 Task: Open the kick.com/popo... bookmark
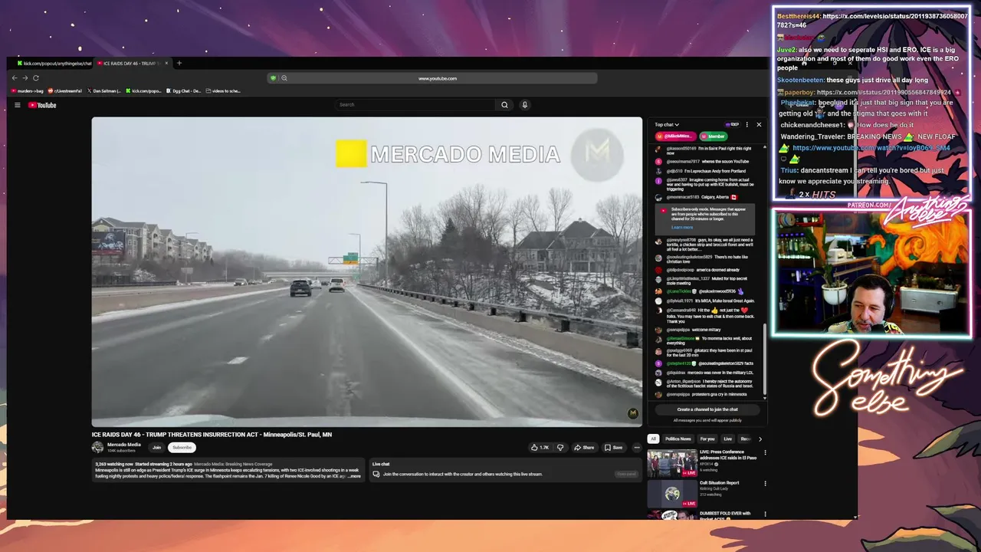coord(144,90)
